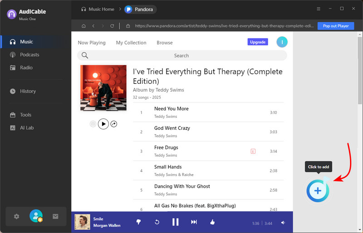Click the Pandora breadcrumb chip

(x=140, y=10)
